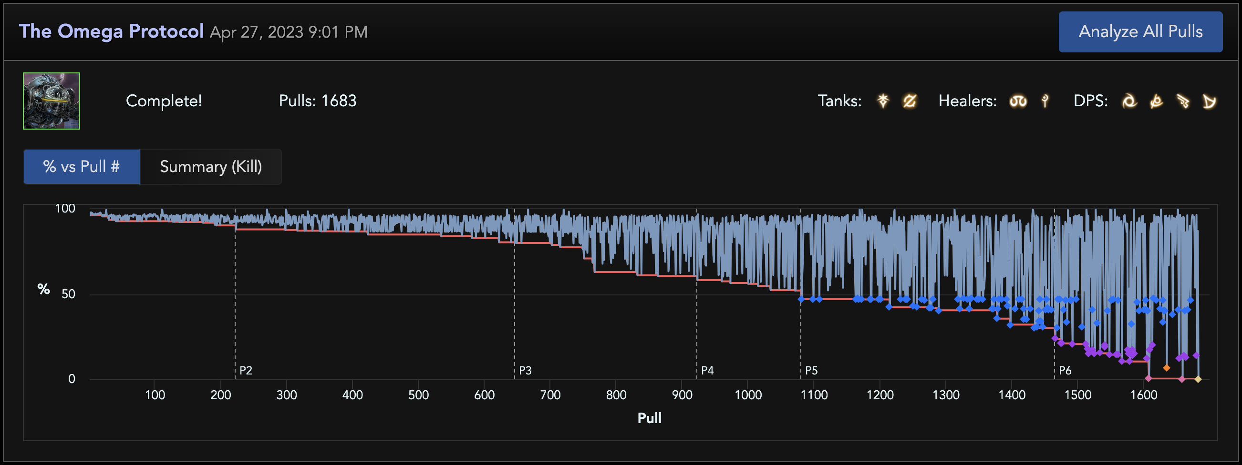
Task: Click the P3 phase marker label
Action: (x=525, y=370)
